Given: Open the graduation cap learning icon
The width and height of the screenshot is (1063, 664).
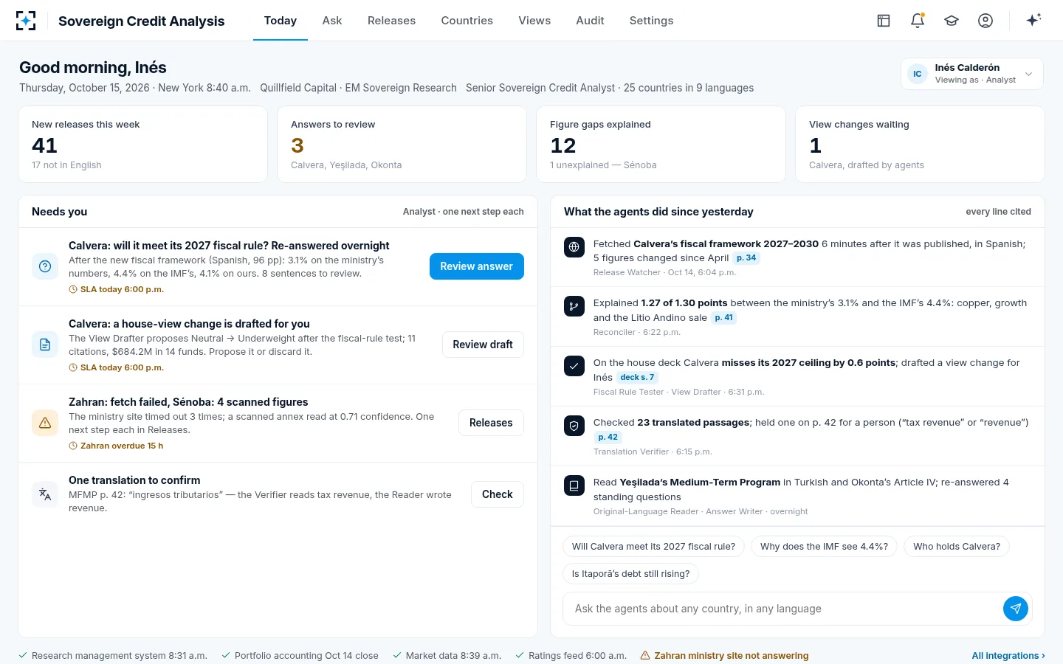Looking at the screenshot, I should pyautogui.click(x=952, y=21).
